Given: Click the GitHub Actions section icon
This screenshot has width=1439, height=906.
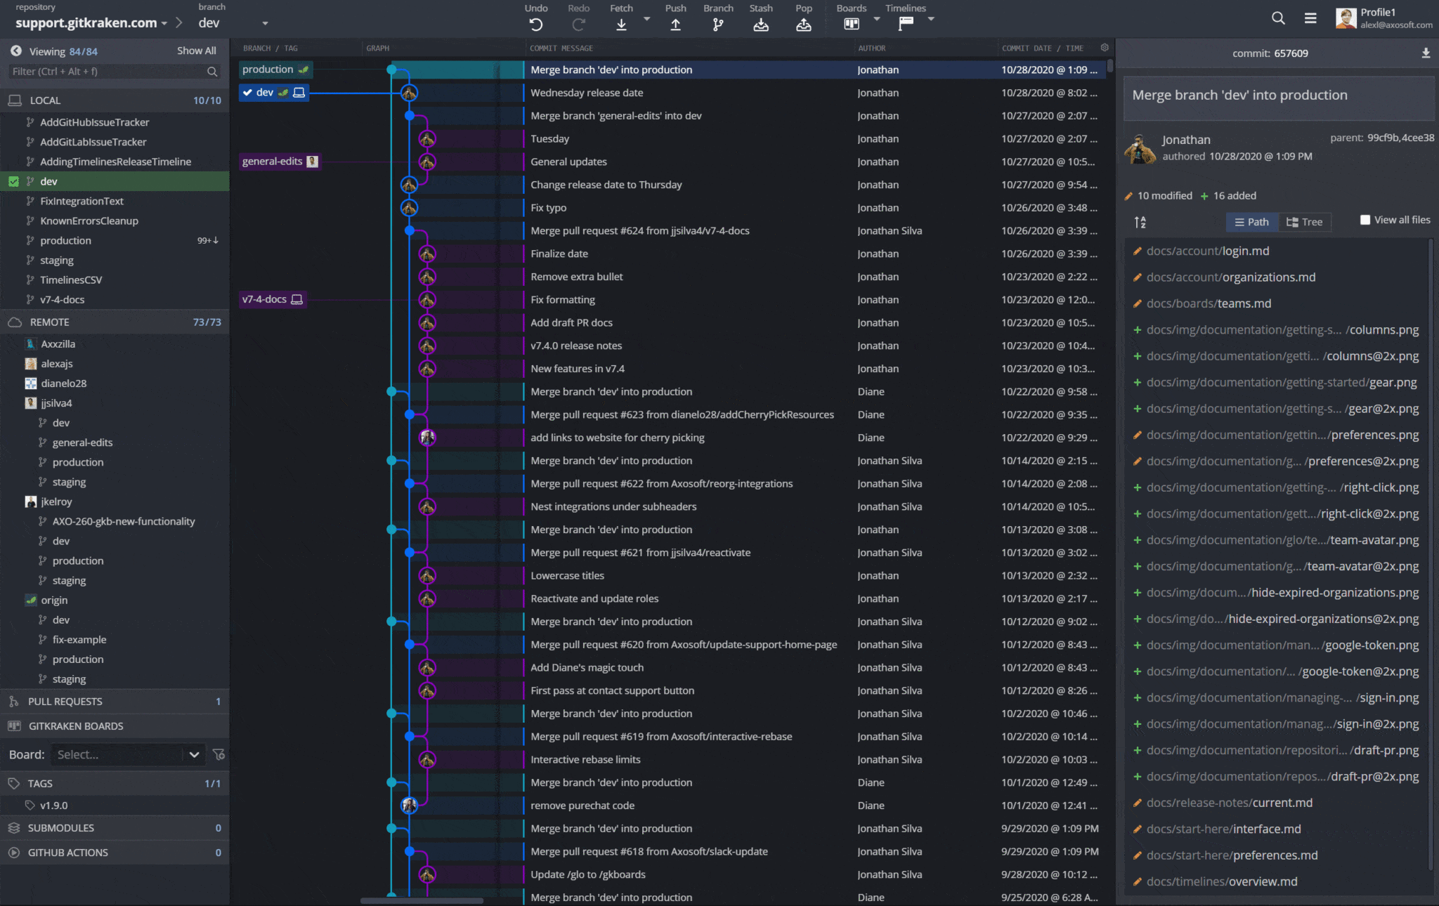Looking at the screenshot, I should (13, 853).
